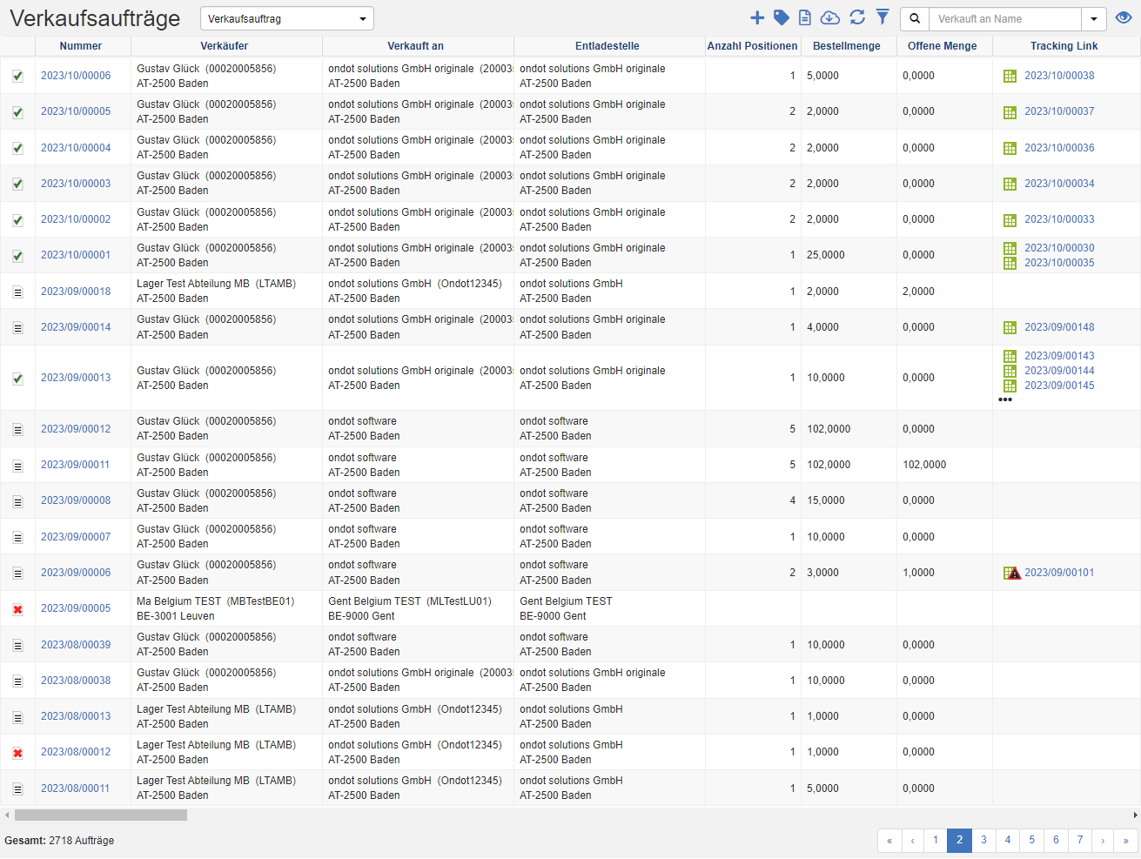Click the document icon in toolbar

click(x=805, y=18)
